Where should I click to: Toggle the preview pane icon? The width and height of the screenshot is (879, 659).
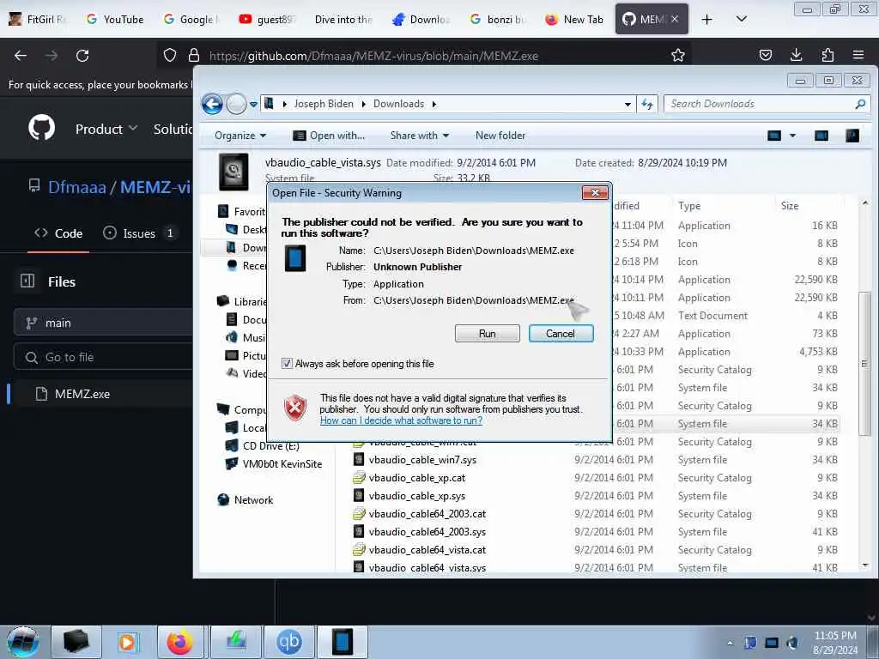tap(821, 136)
